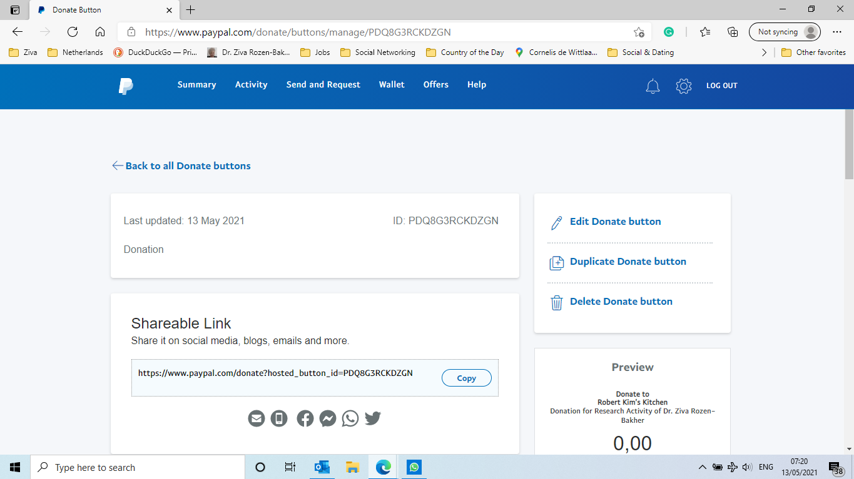This screenshot has width=854, height=479.
Task: Share the donate link via WhatsApp icon
Action: pos(350,418)
